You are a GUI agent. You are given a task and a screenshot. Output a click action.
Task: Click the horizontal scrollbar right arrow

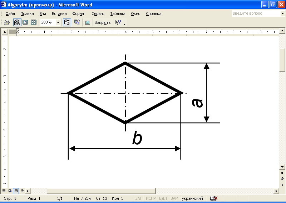click(x=276, y=191)
